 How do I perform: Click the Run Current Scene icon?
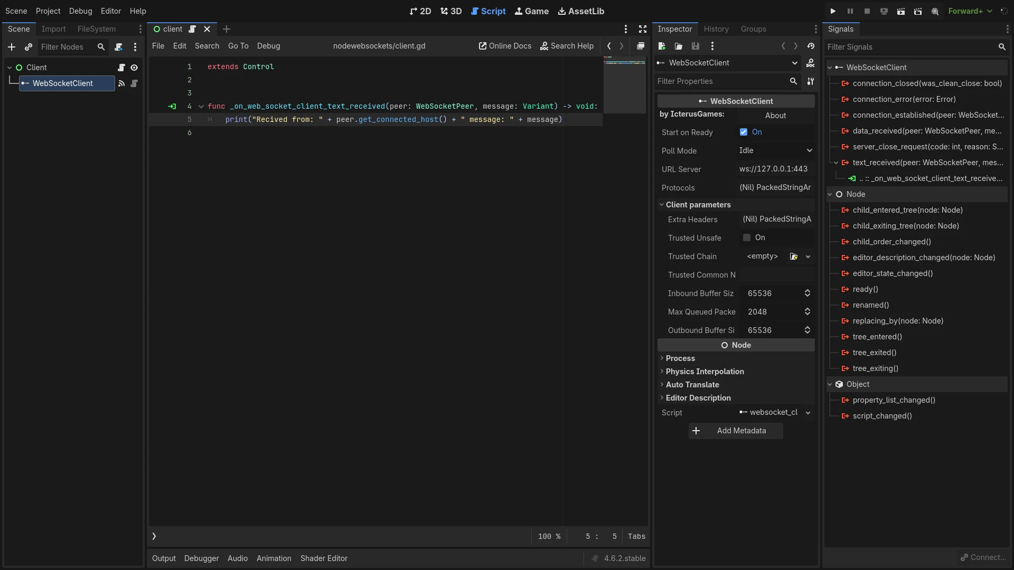901,11
